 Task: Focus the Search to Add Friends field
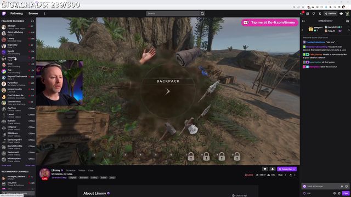(18, 193)
